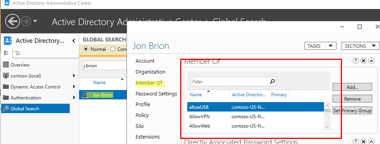This screenshot has height=144, width=380.
Task: Click the j.brion search input field
Action: tap(104, 66)
